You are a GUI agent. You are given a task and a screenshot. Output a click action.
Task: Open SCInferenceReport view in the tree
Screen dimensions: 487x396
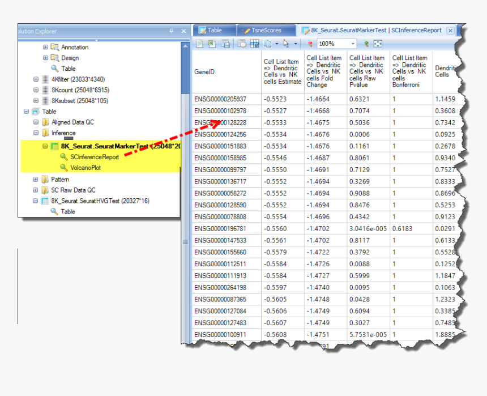click(x=94, y=157)
